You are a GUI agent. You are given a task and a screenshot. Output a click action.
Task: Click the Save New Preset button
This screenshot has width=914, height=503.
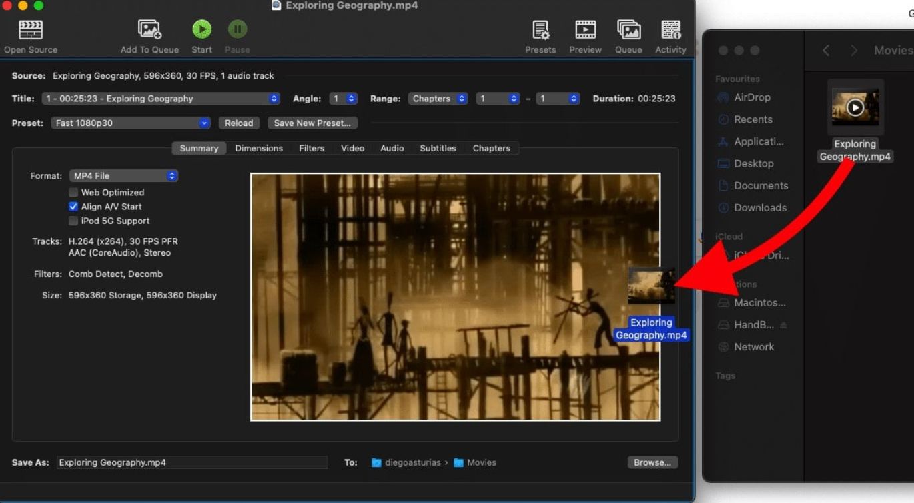coord(312,123)
